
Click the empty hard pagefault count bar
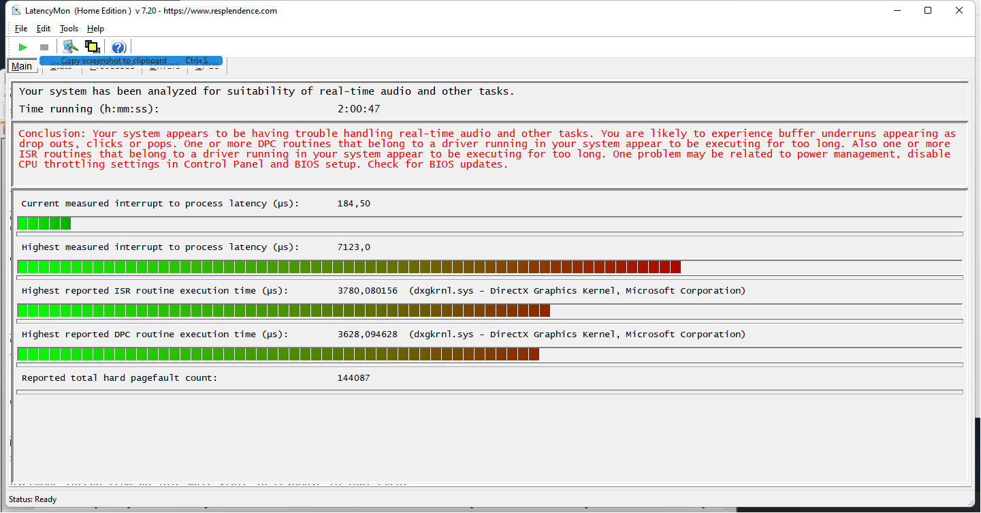tap(489, 392)
